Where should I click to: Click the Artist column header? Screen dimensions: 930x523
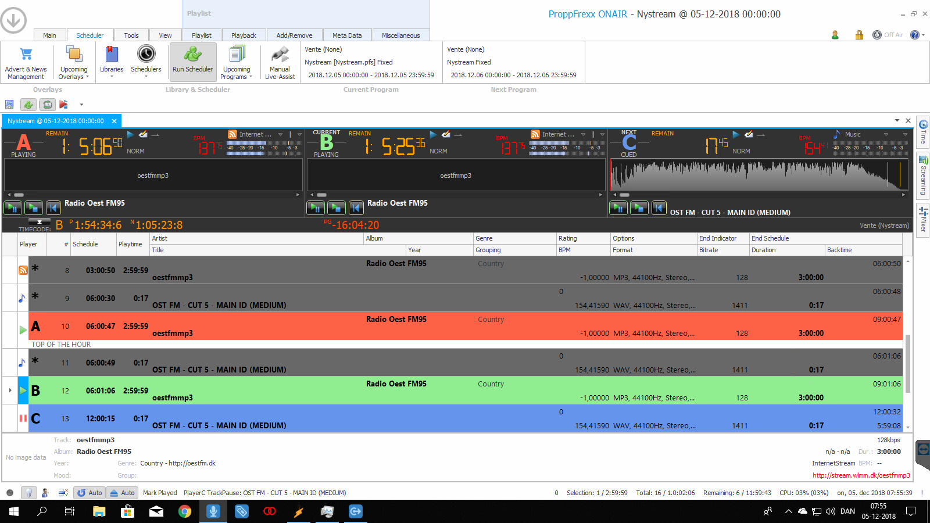[x=257, y=238]
